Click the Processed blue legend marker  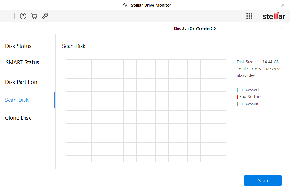click(x=237, y=90)
